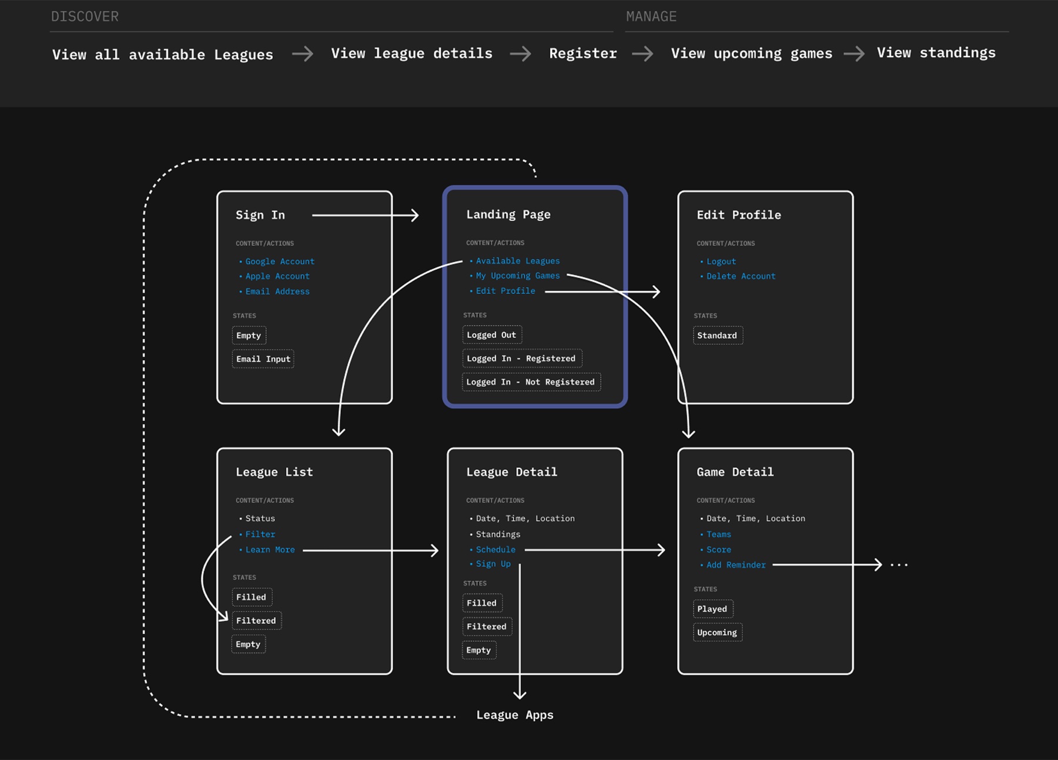Select the 'Standard' state tag
The image size is (1058, 760).
(x=718, y=336)
